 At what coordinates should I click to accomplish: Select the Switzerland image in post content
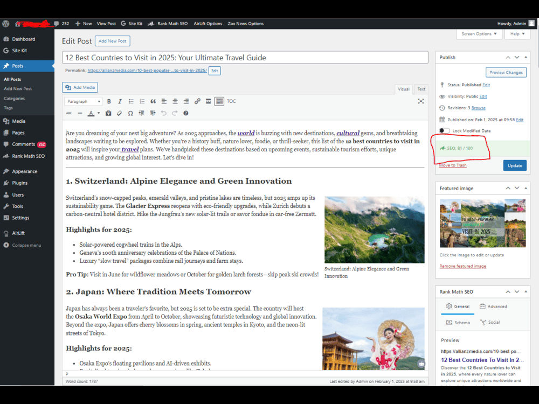tap(375, 230)
